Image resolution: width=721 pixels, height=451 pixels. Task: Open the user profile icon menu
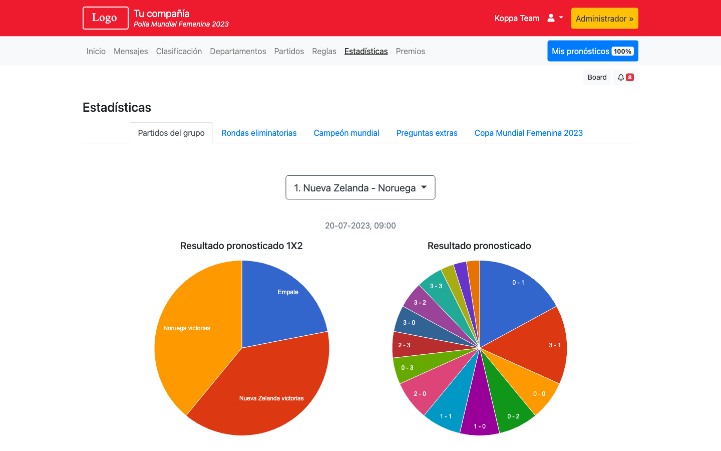click(555, 18)
